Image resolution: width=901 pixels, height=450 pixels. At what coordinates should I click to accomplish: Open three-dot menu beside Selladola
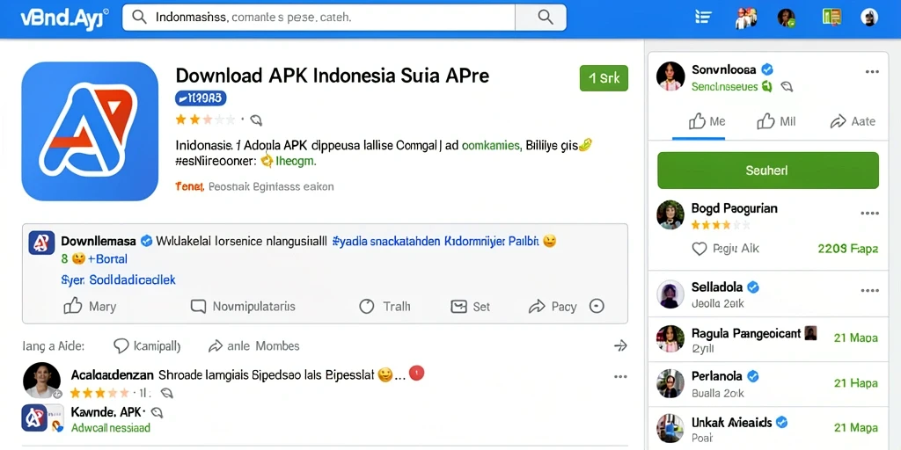[870, 290]
